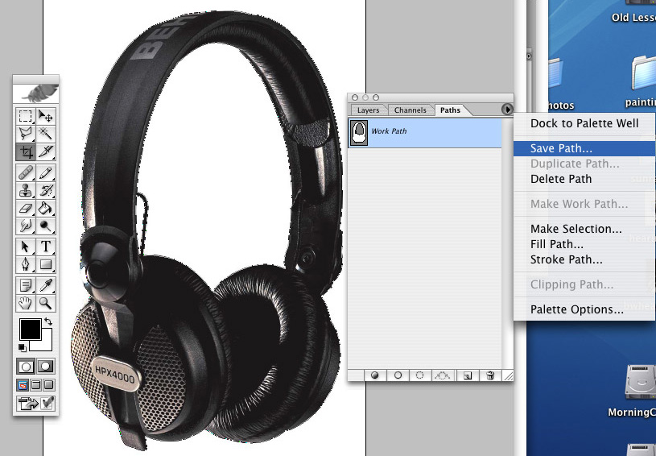Select the Paths tab
Viewport: 656px width, 456px height.
click(x=450, y=110)
